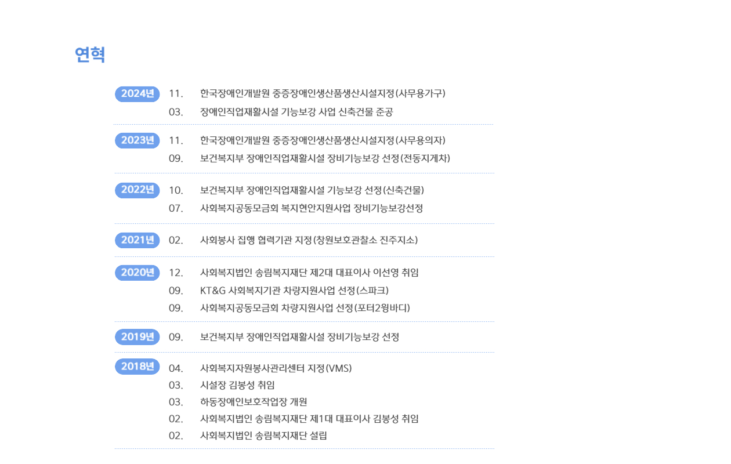Screen dimensions: 731x464
Task: Select the 하동장애인보호작업장 개원 entry
Action: click(x=254, y=402)
